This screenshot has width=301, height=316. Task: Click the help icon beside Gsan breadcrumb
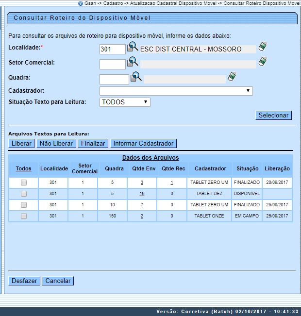pos(81,3)
